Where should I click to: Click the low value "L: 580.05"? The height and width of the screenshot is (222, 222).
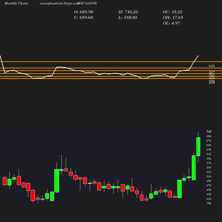[x=128, y=18]
